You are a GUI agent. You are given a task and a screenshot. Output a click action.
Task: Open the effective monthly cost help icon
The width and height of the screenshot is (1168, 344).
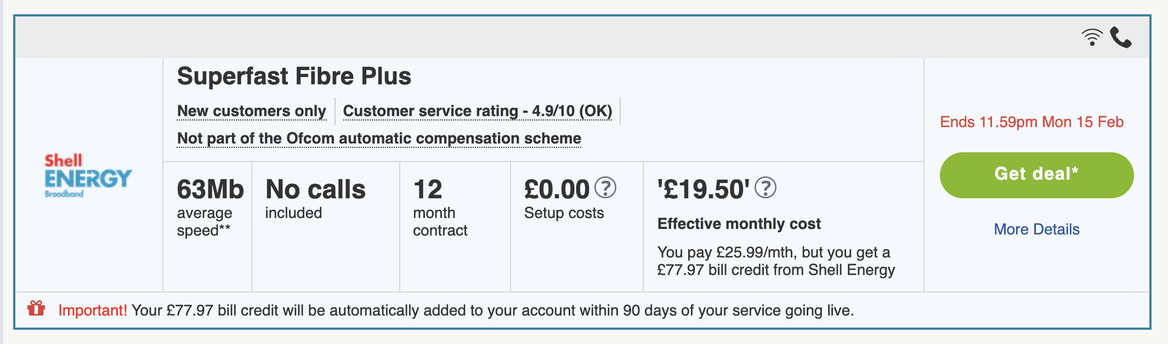(x=766, y=188)
